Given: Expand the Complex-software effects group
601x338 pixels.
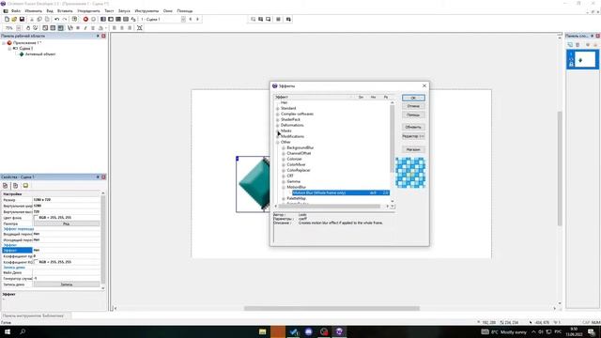Looking at the screenshot, I should (278, 115).
